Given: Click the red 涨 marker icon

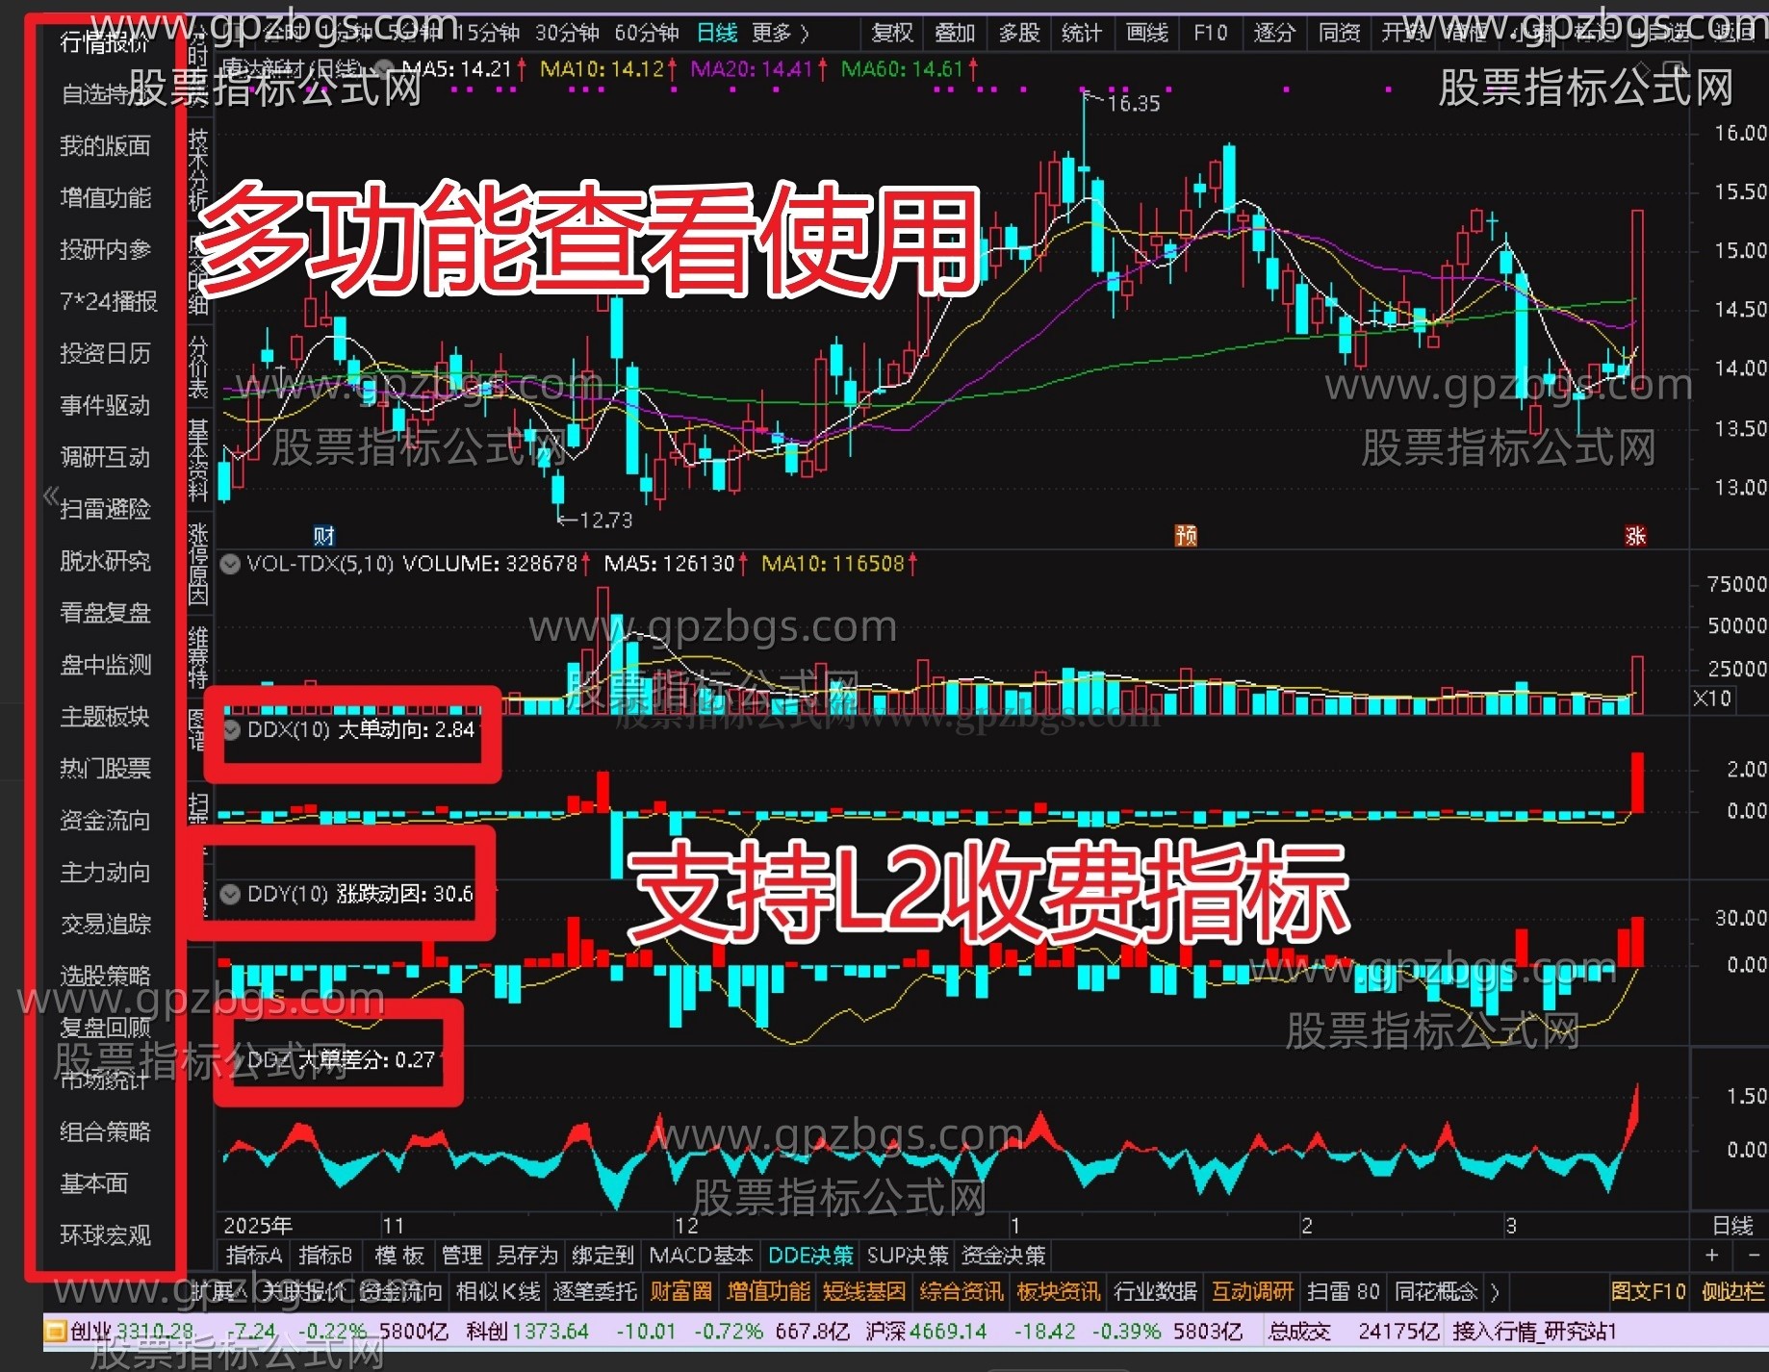Looking at the screenshot, I should [1635, 536].
